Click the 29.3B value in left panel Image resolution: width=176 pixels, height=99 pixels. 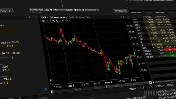[7, 79]
